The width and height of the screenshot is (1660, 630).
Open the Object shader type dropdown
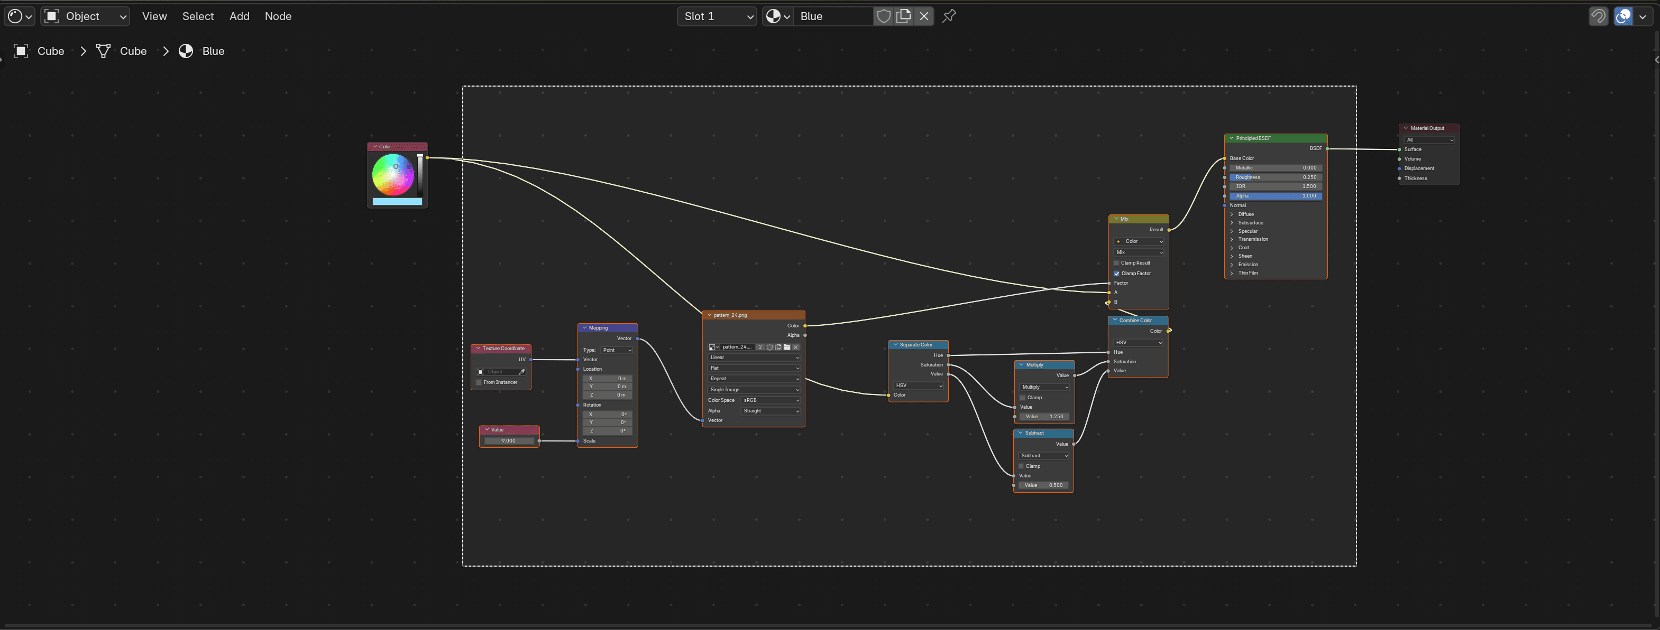click(x=86, y=16)
